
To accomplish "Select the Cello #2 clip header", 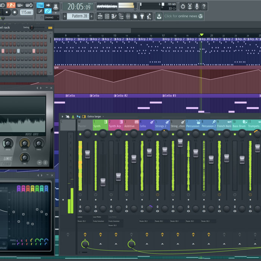I will click(121, 96).
